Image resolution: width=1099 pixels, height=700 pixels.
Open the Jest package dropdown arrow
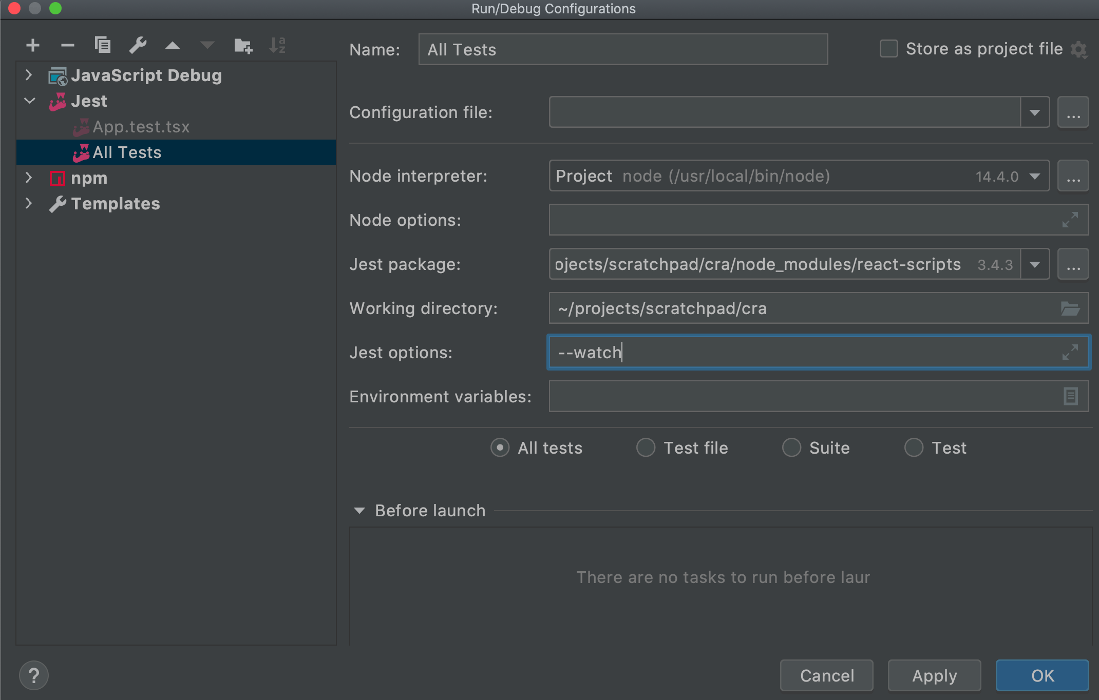point(1034,264)
